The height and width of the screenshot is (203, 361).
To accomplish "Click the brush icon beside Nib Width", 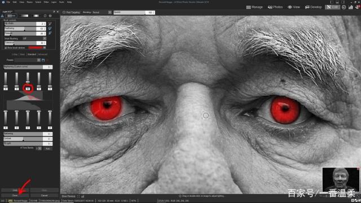I will (x=50, y=24).
